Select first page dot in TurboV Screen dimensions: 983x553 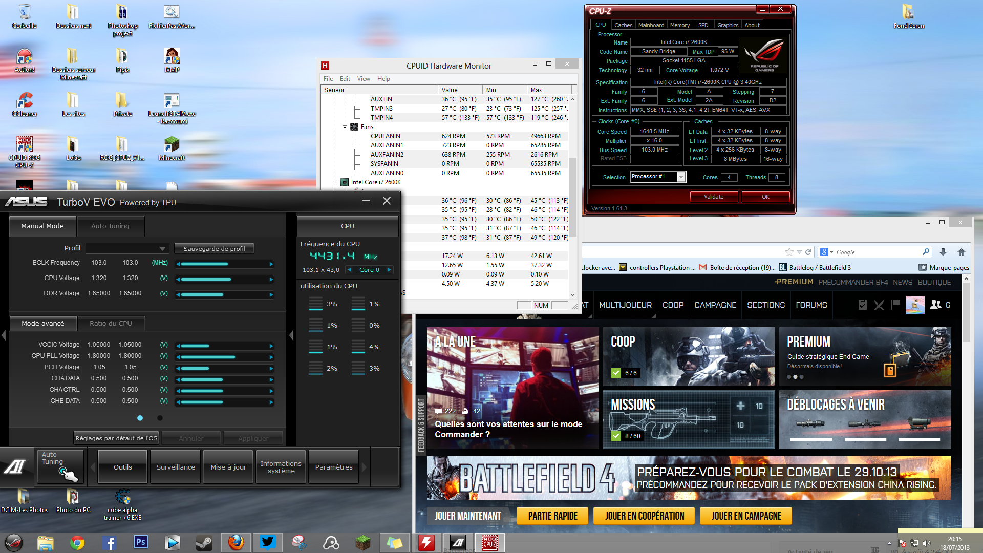click(x=140, y=418)
